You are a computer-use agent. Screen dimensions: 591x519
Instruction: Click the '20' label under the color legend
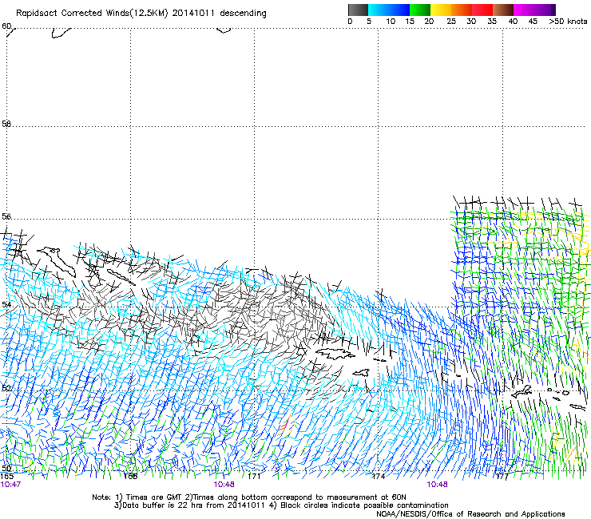(x=429, y=22)
